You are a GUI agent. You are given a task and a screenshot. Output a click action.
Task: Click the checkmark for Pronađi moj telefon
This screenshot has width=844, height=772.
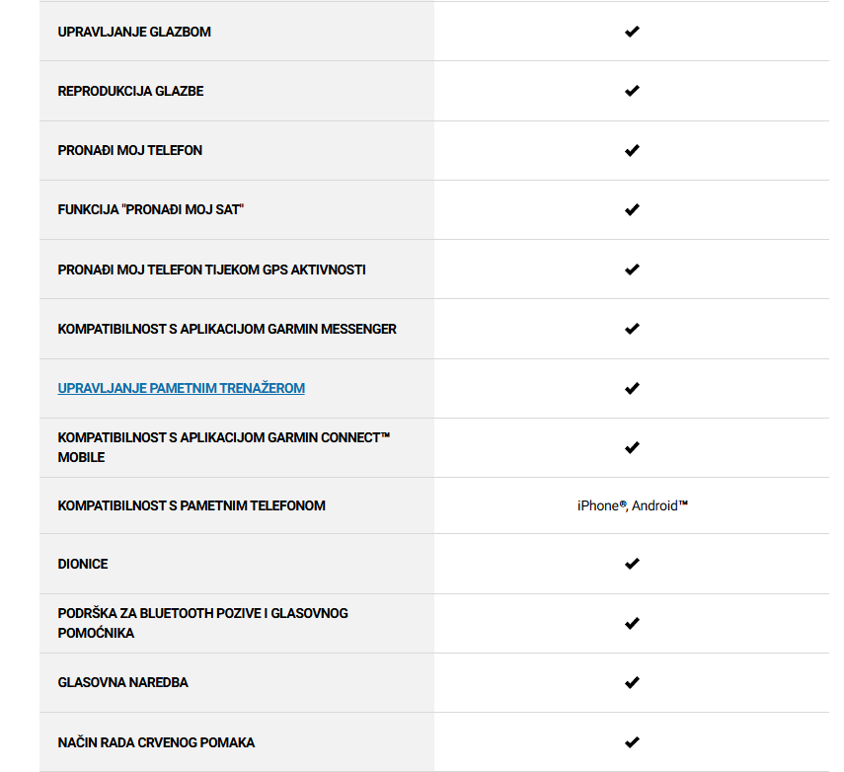point(632,150)
